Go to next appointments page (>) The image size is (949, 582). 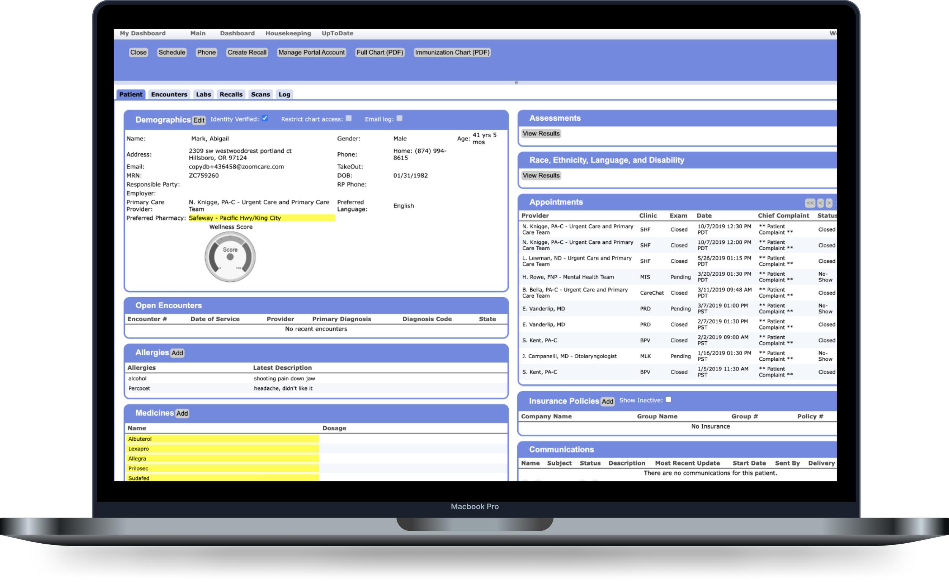[x=829, y=203]
